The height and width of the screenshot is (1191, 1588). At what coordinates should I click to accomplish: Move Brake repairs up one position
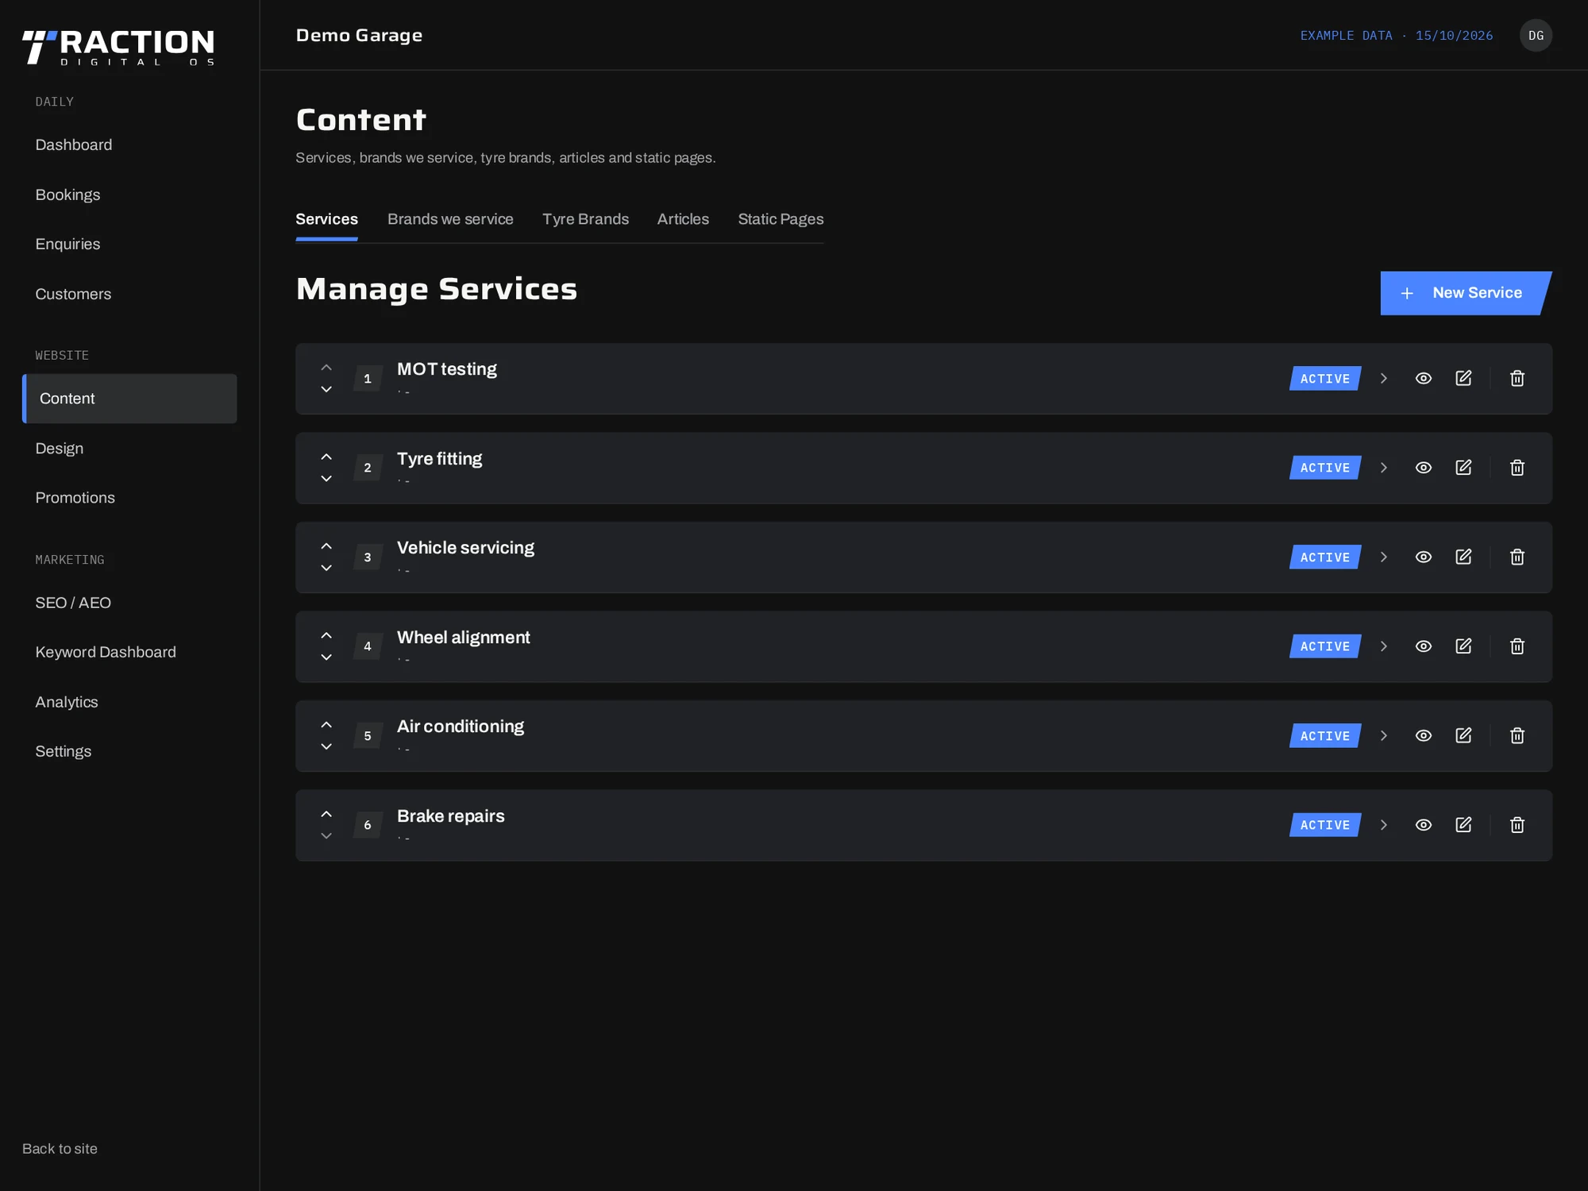[x=326, y=814]
